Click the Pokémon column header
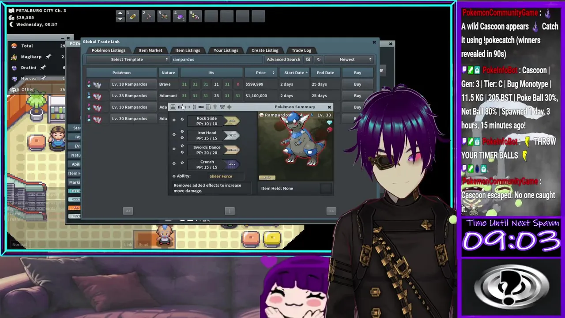This screenshot has width=565, height=318. pos(121,72)
